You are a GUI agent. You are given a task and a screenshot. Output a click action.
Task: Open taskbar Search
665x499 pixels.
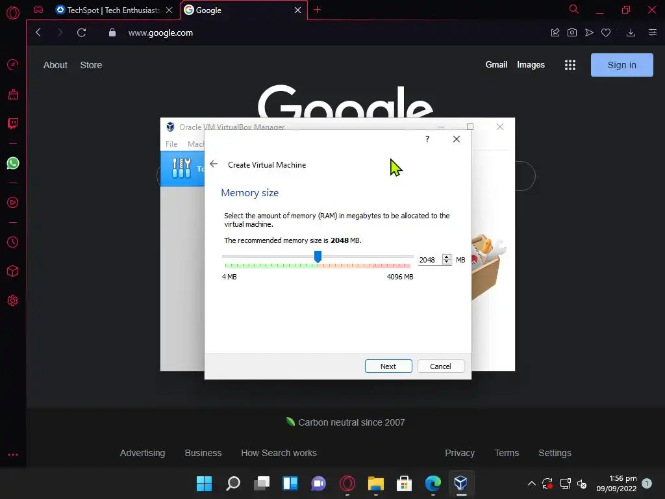(x=233, y=483)
